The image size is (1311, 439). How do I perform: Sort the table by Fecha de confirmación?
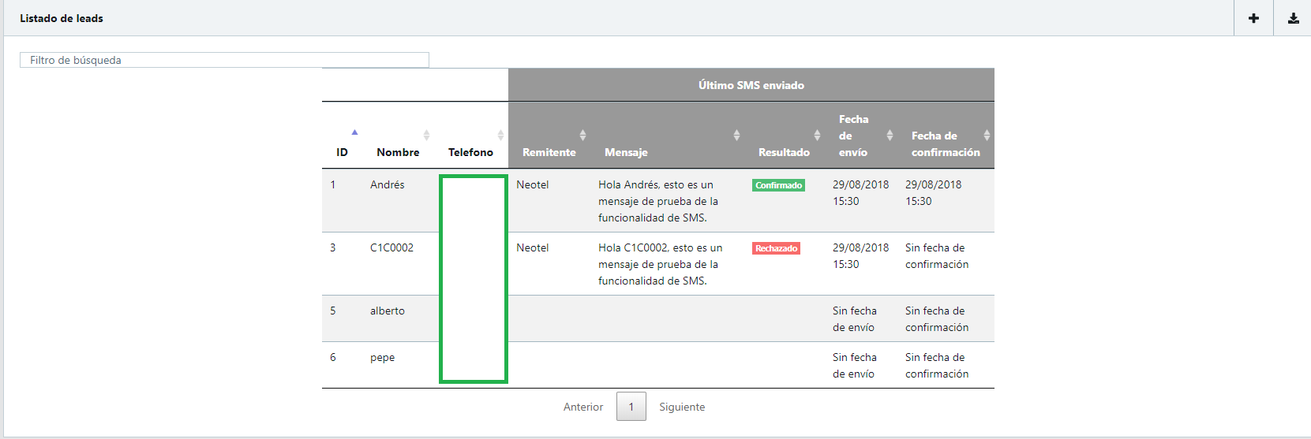tap(946, 143)
